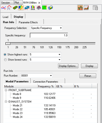Open the Run Number dropdown
Screen dimensions: 102x123
(x=36, y=76)
